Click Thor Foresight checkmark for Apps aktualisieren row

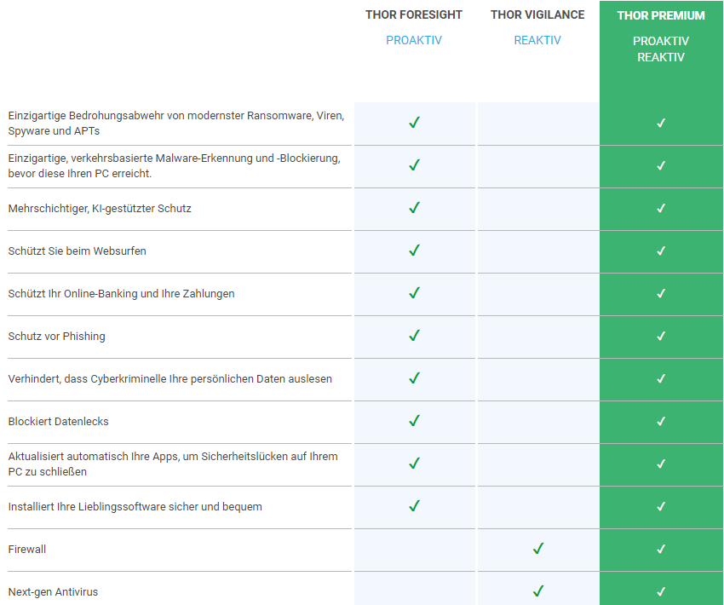click(414, 464)
